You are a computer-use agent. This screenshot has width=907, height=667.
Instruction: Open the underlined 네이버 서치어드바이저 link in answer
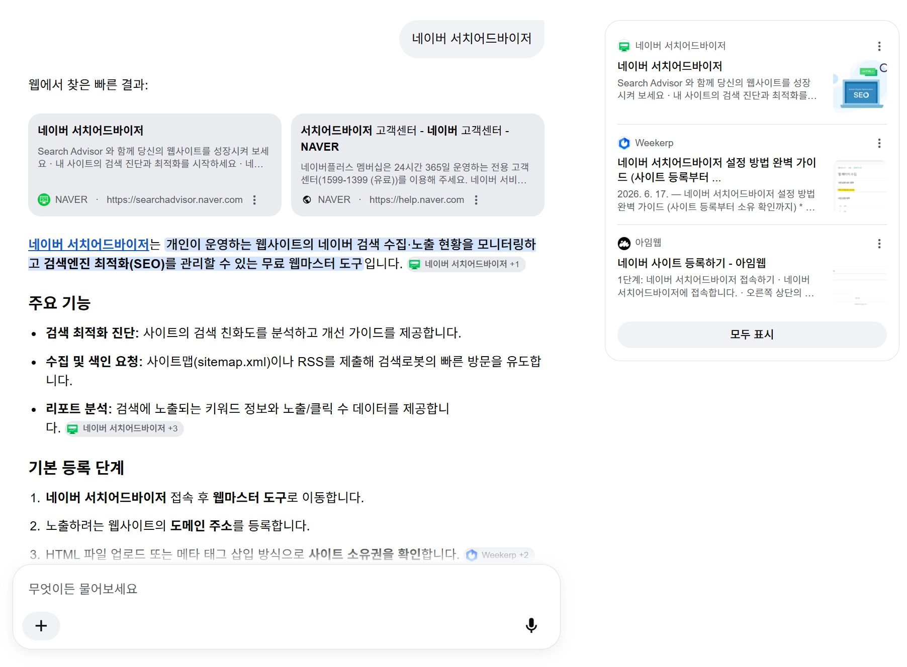point(89,245)
